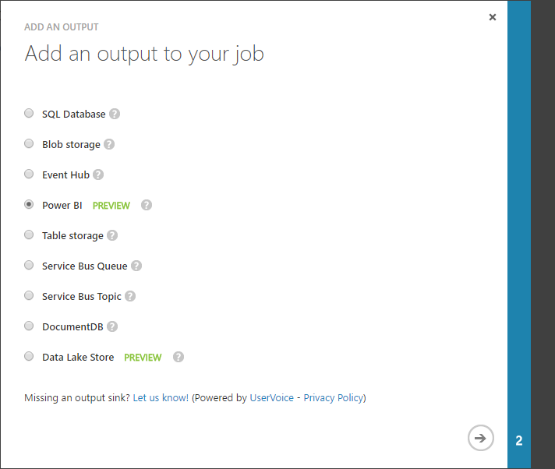Select the SQL Database radio button
555x469 pixels.
point(29,113)
